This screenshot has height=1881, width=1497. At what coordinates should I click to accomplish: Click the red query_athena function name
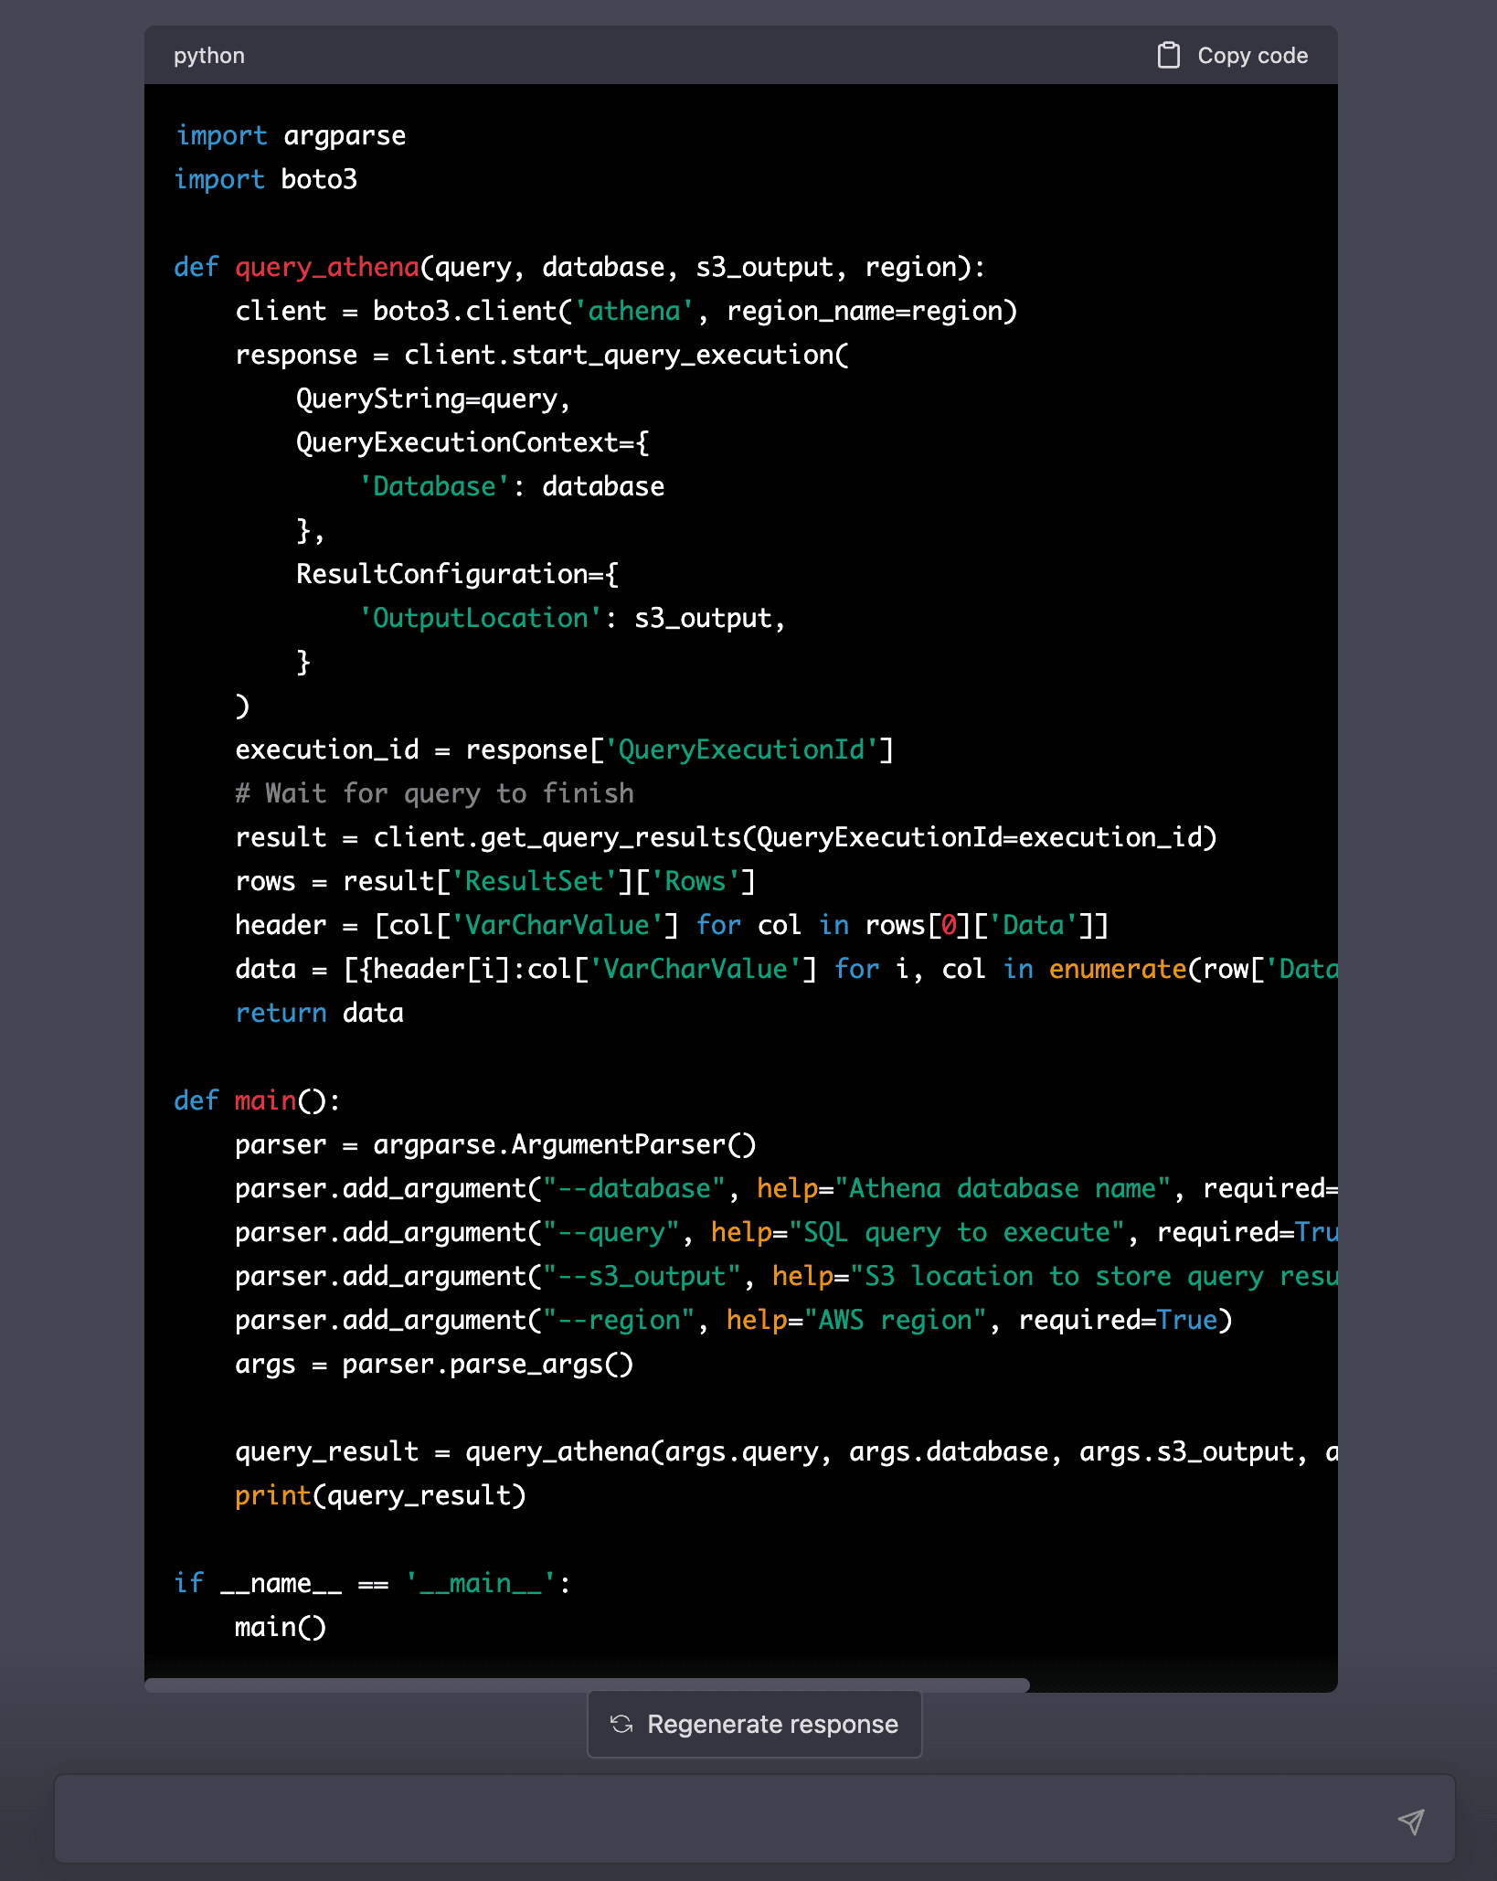(326, 267)
